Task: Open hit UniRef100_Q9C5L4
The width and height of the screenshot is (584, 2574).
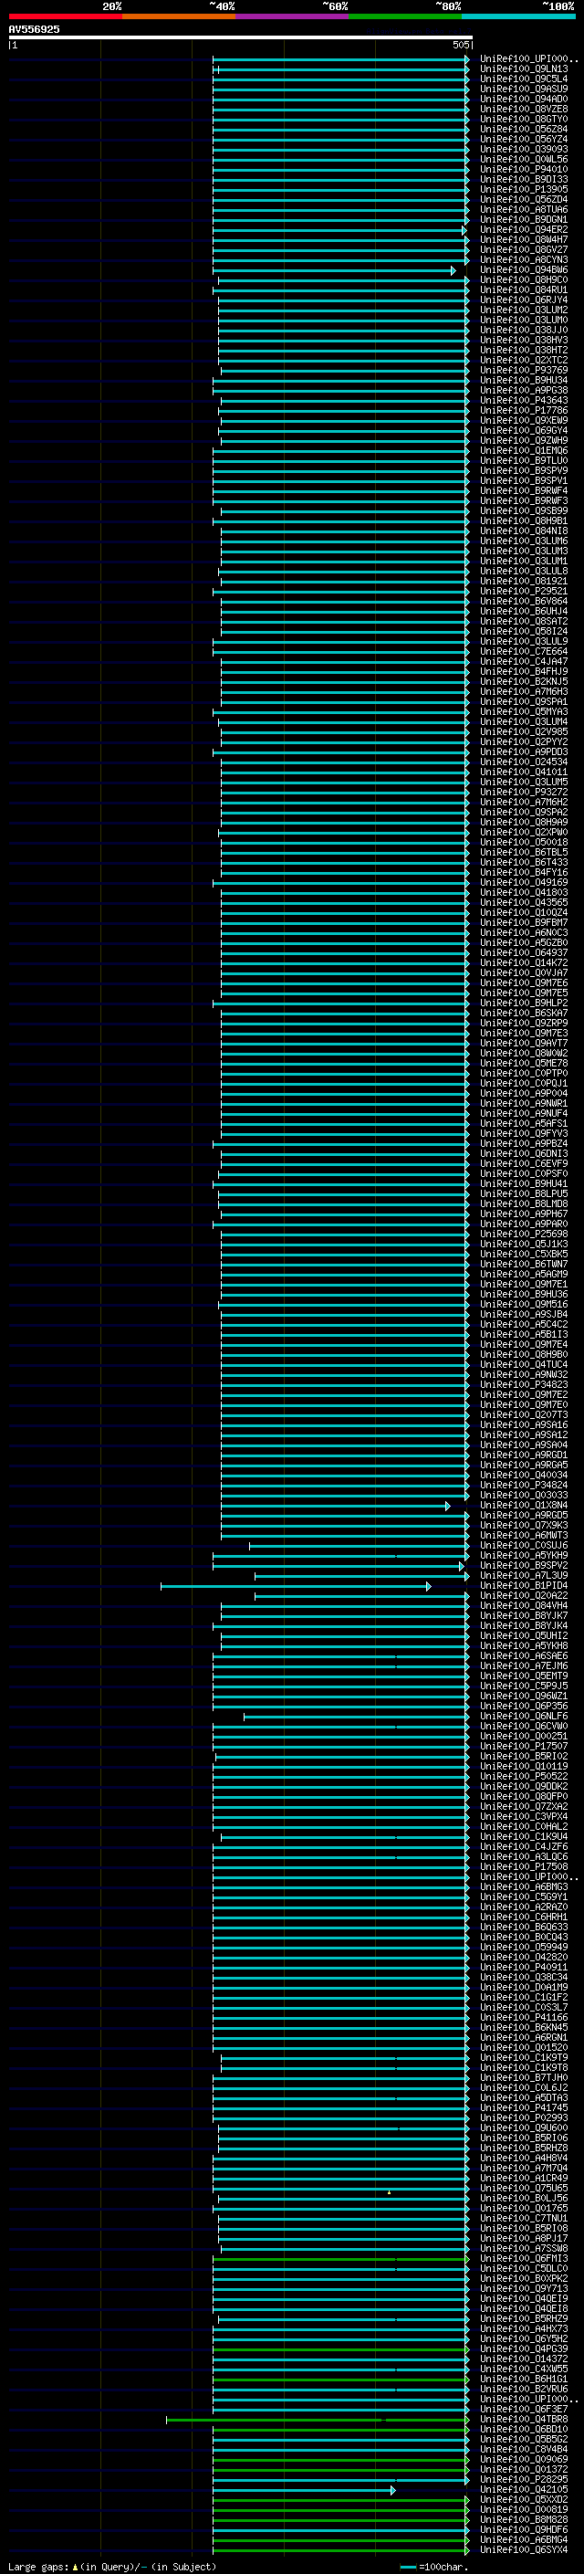Action: (x=523, y=79)
